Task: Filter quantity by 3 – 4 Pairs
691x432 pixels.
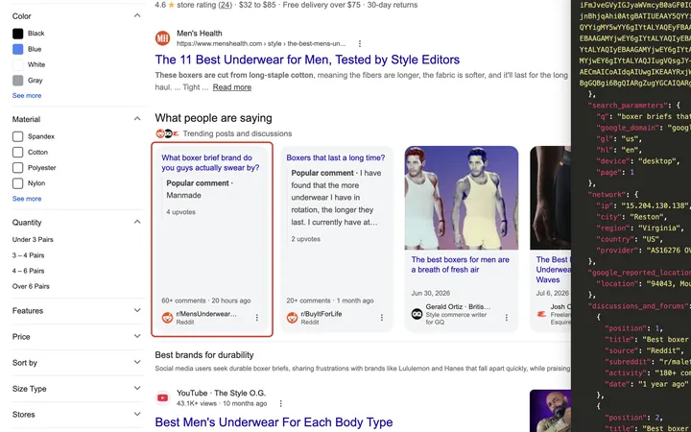Action: tap(28, 255)
